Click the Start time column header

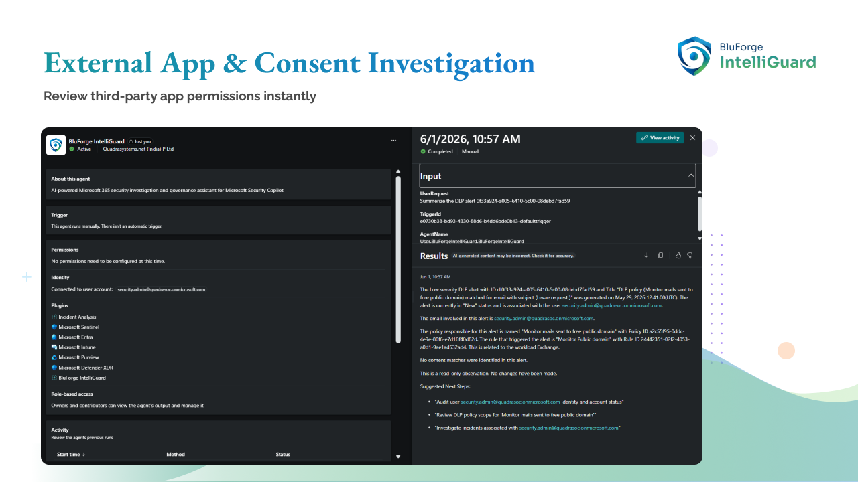click(68, 455)
